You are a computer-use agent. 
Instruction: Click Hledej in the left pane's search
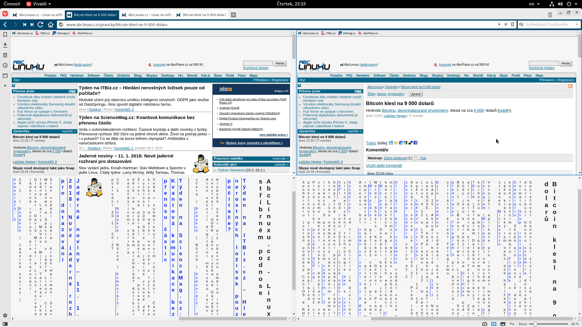[x=280, y=63]
